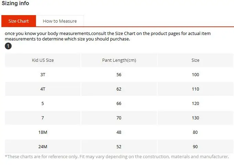Image resolution: width=234 pixels, height=165 pixels.
Task: Click the Sizing info heading
Action: [x=15, y=3]
